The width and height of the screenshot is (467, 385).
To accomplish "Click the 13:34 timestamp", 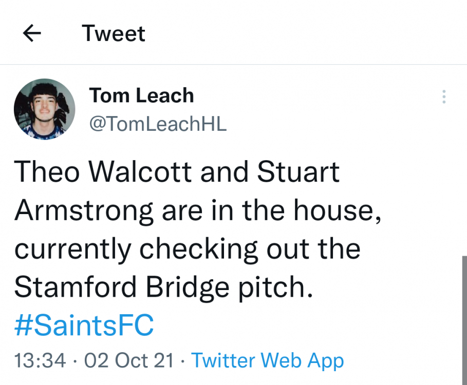I will click(x=40, y=360).
